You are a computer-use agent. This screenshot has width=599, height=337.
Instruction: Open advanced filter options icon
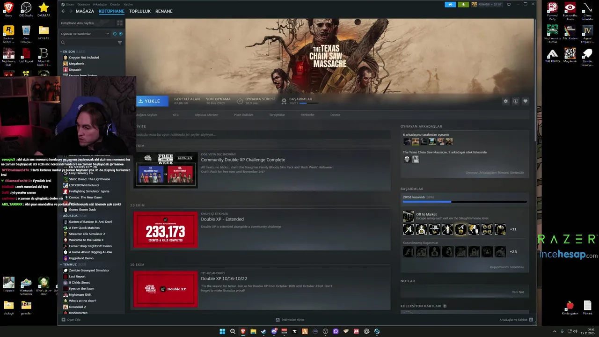click(x=120, y=43)
